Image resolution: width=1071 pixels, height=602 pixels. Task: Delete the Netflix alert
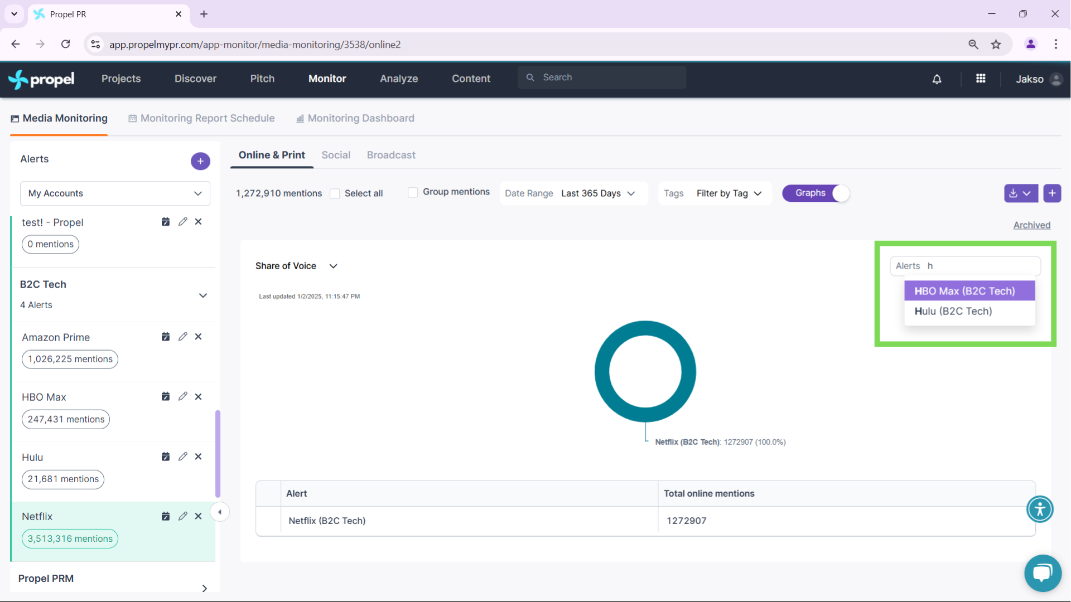[x=198, y=516]
